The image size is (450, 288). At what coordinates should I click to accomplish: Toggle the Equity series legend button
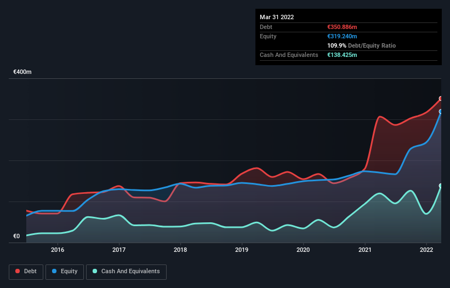[x=65, y=272]
